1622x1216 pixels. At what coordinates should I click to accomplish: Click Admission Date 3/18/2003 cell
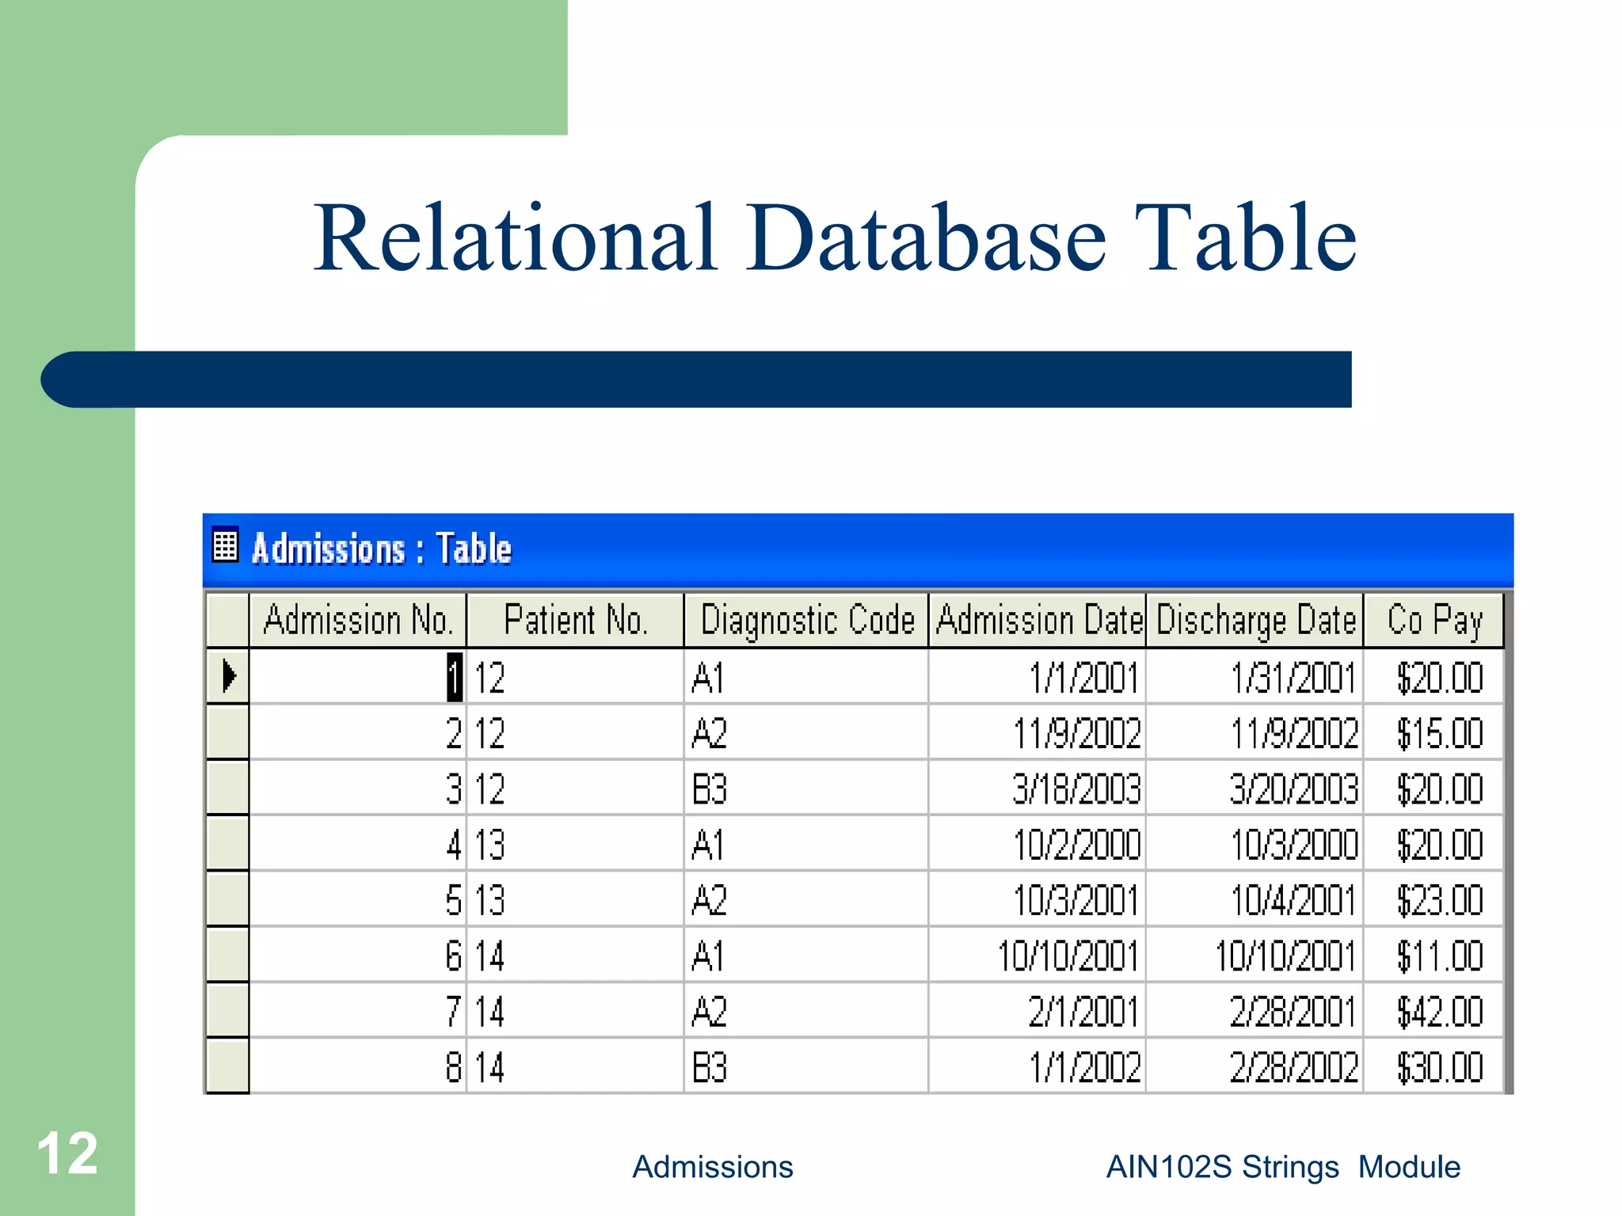(1038, 788)
